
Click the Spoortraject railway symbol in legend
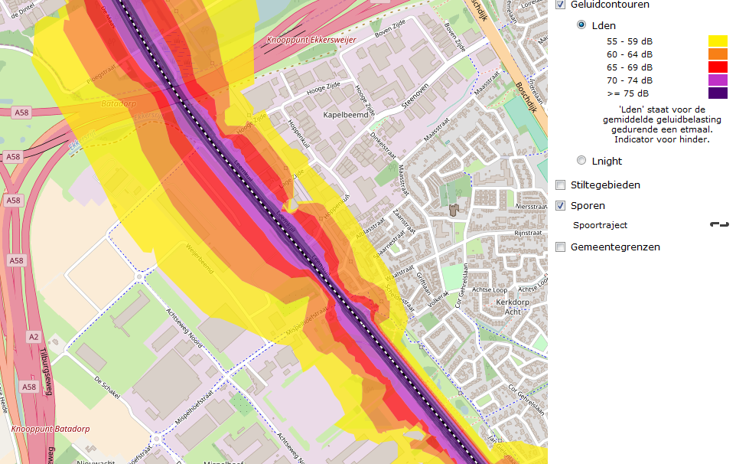click(718, 225)
